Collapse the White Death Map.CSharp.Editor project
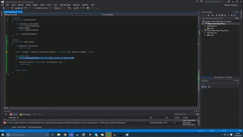This screenshot has width=243, height=137. 203,30
